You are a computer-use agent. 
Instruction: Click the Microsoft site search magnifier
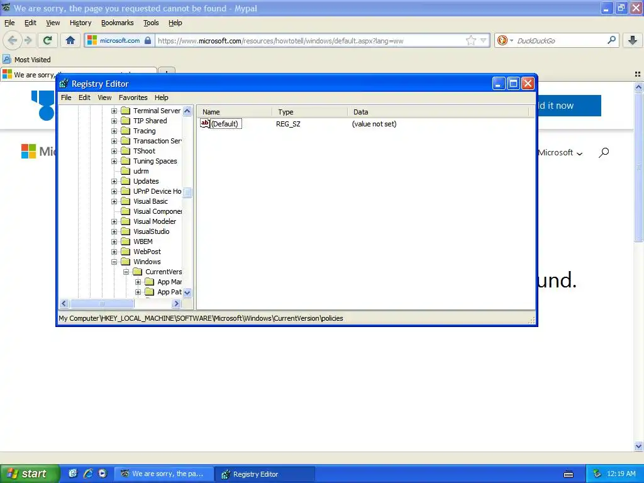tap(603, 153)
